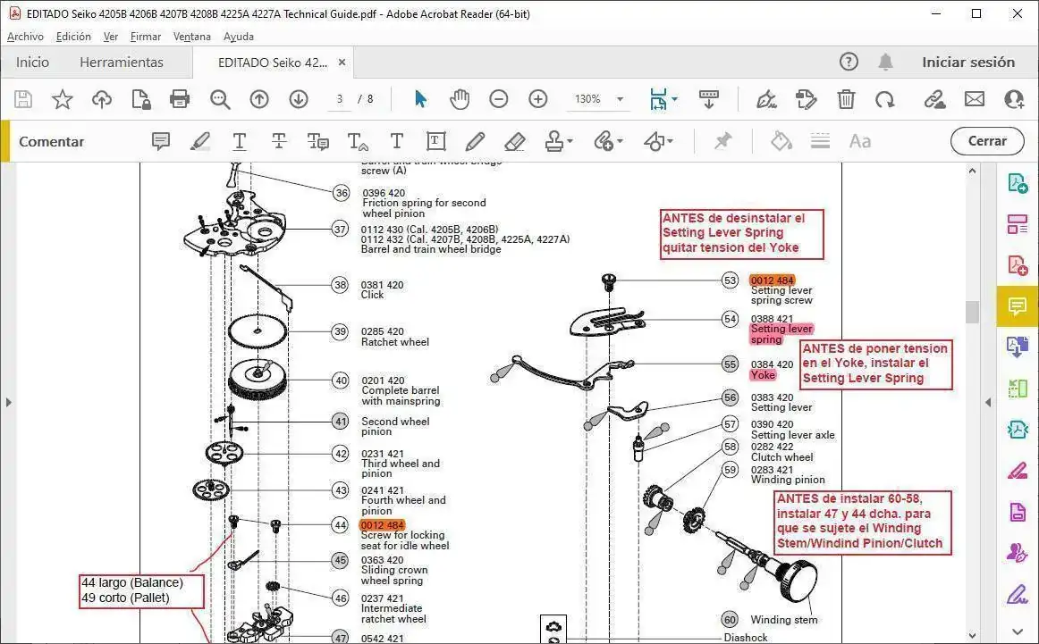The image size is (1039, 644).
Task: Switch to the Inicio tab
Action: pyautogui.click(x=32, y=63)
